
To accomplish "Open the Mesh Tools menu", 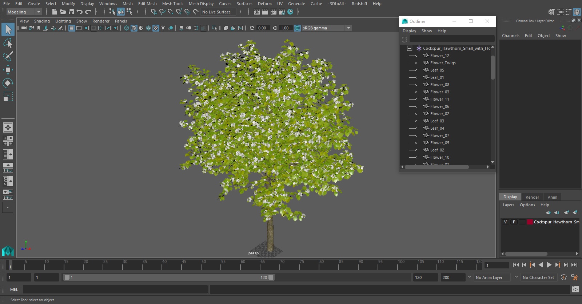I will [x=173, y=4].
